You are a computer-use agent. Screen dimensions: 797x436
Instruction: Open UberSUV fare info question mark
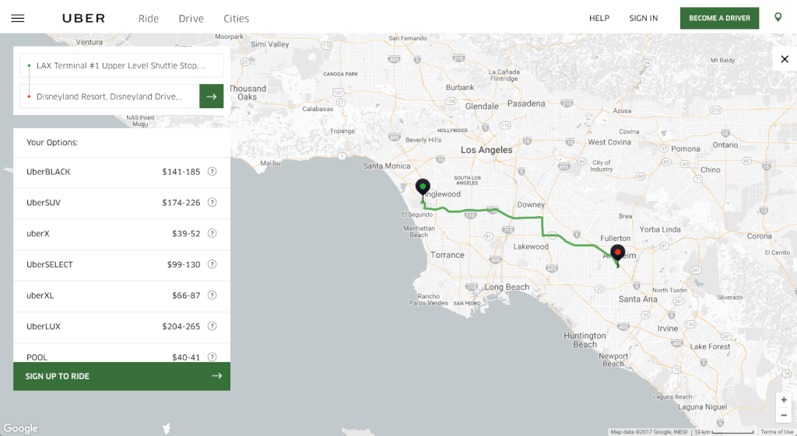click(212, 203)
